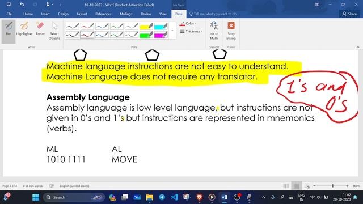Open Brave browser from taskbar
Viewport: 363px width, 204px height.
click(x=199, y=197)
